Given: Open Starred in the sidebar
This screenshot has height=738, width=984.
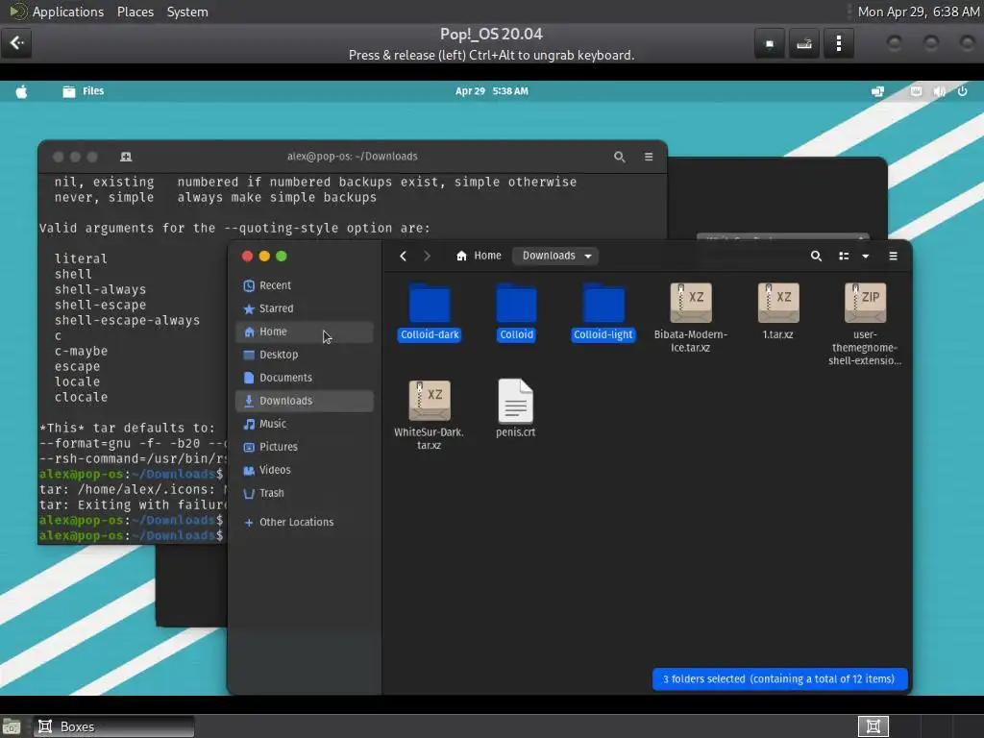Looking at the screenshot, I should coord(305,308).
